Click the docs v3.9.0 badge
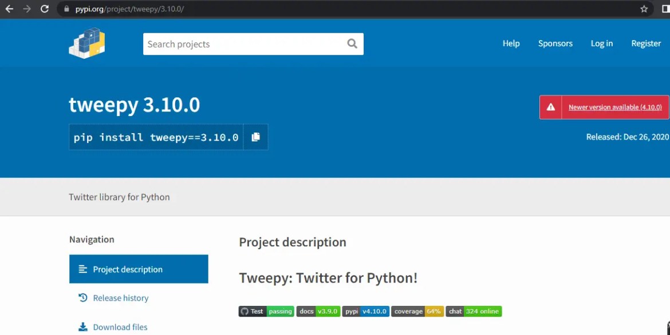This screenshot has width=670, height=335. (x=318, y=311)
